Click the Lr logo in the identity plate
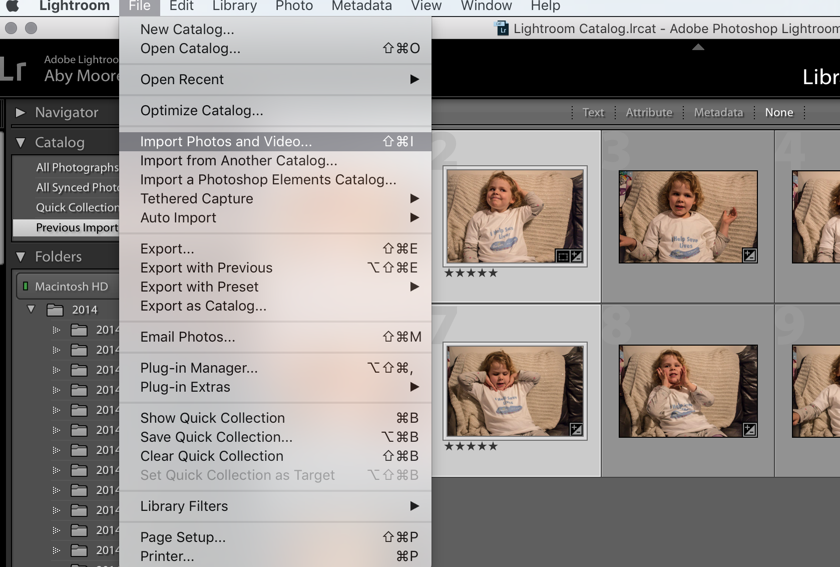Image resolution: width=840 pixels, height=567 pixels. point(13,70)
